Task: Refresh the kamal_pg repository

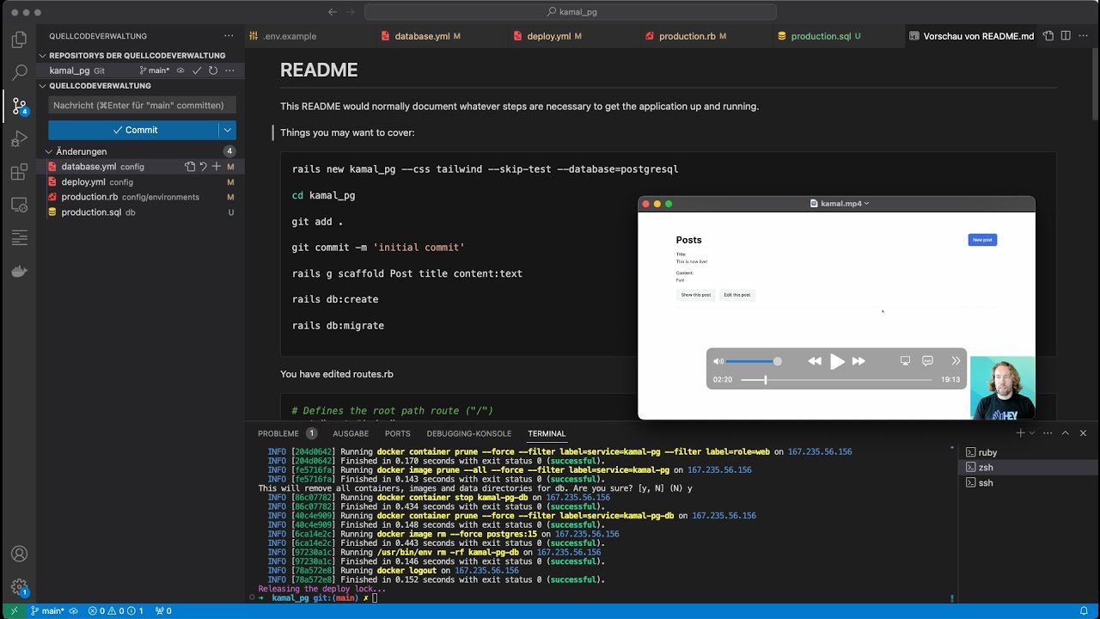Action: [212, 70]
